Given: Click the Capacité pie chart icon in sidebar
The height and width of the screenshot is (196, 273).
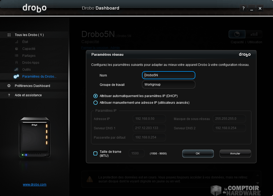Looking at the screenshot, I should 17,49.
